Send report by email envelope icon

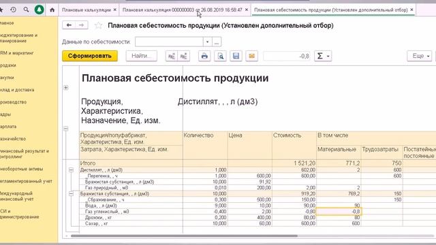pos(251,56)
